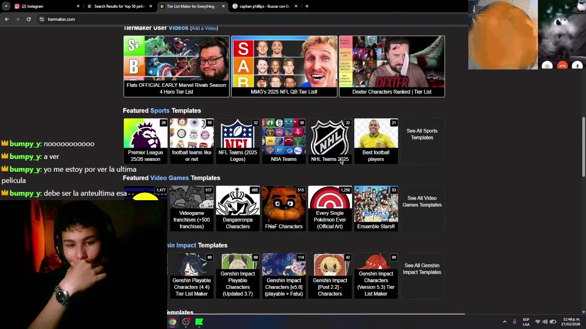Click the Chrome icon in the taskbar
Image resolution: width=586 pixels, height=329 pixels.
(172, 322)
